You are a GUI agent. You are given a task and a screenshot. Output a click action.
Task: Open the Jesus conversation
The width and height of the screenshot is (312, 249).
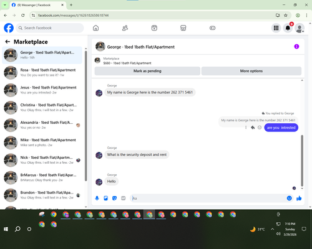[42, 90]
